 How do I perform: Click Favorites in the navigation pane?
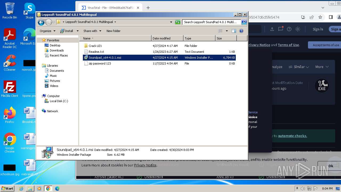point(53,40)
